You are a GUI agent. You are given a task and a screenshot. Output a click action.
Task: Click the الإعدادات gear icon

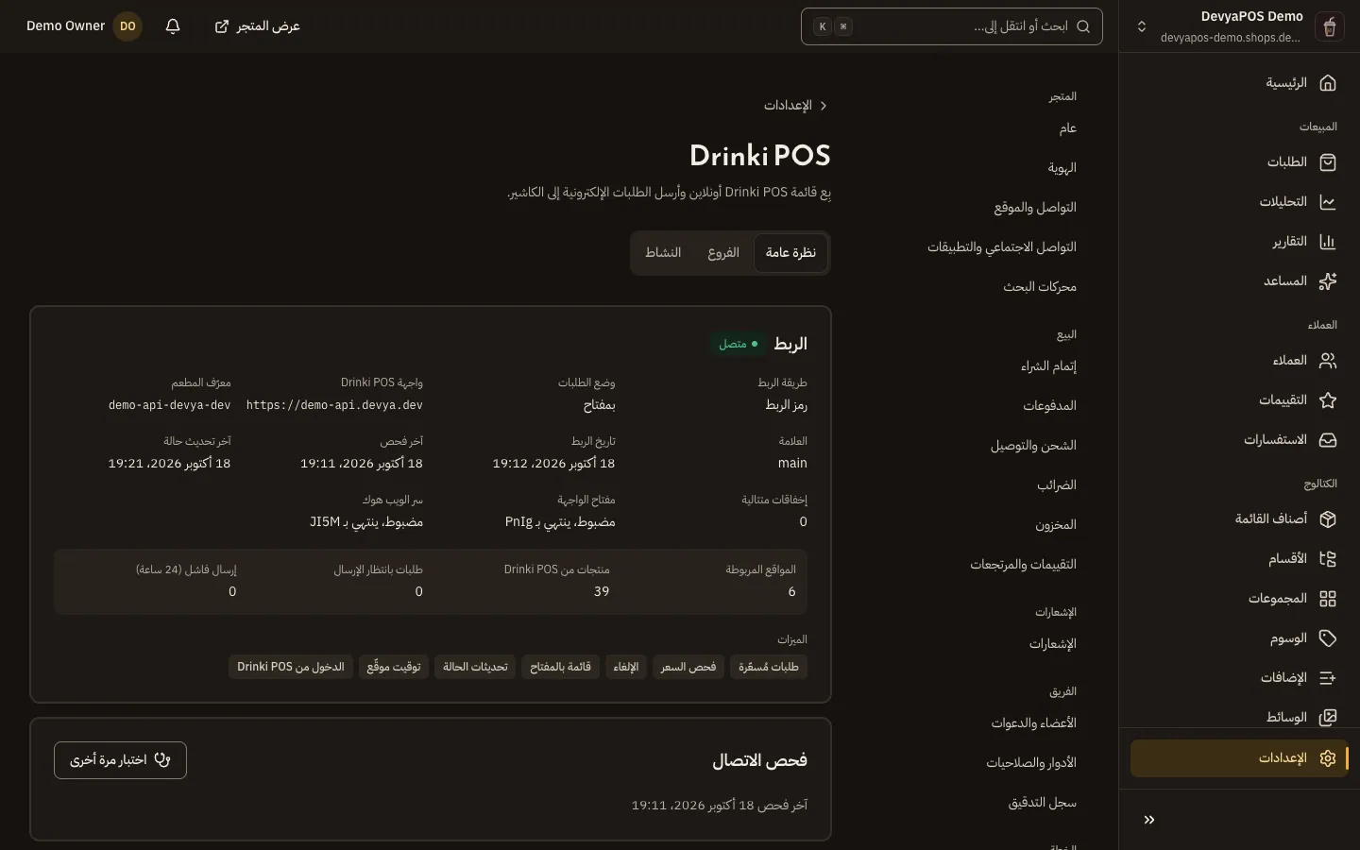[x=1327, y=758]
